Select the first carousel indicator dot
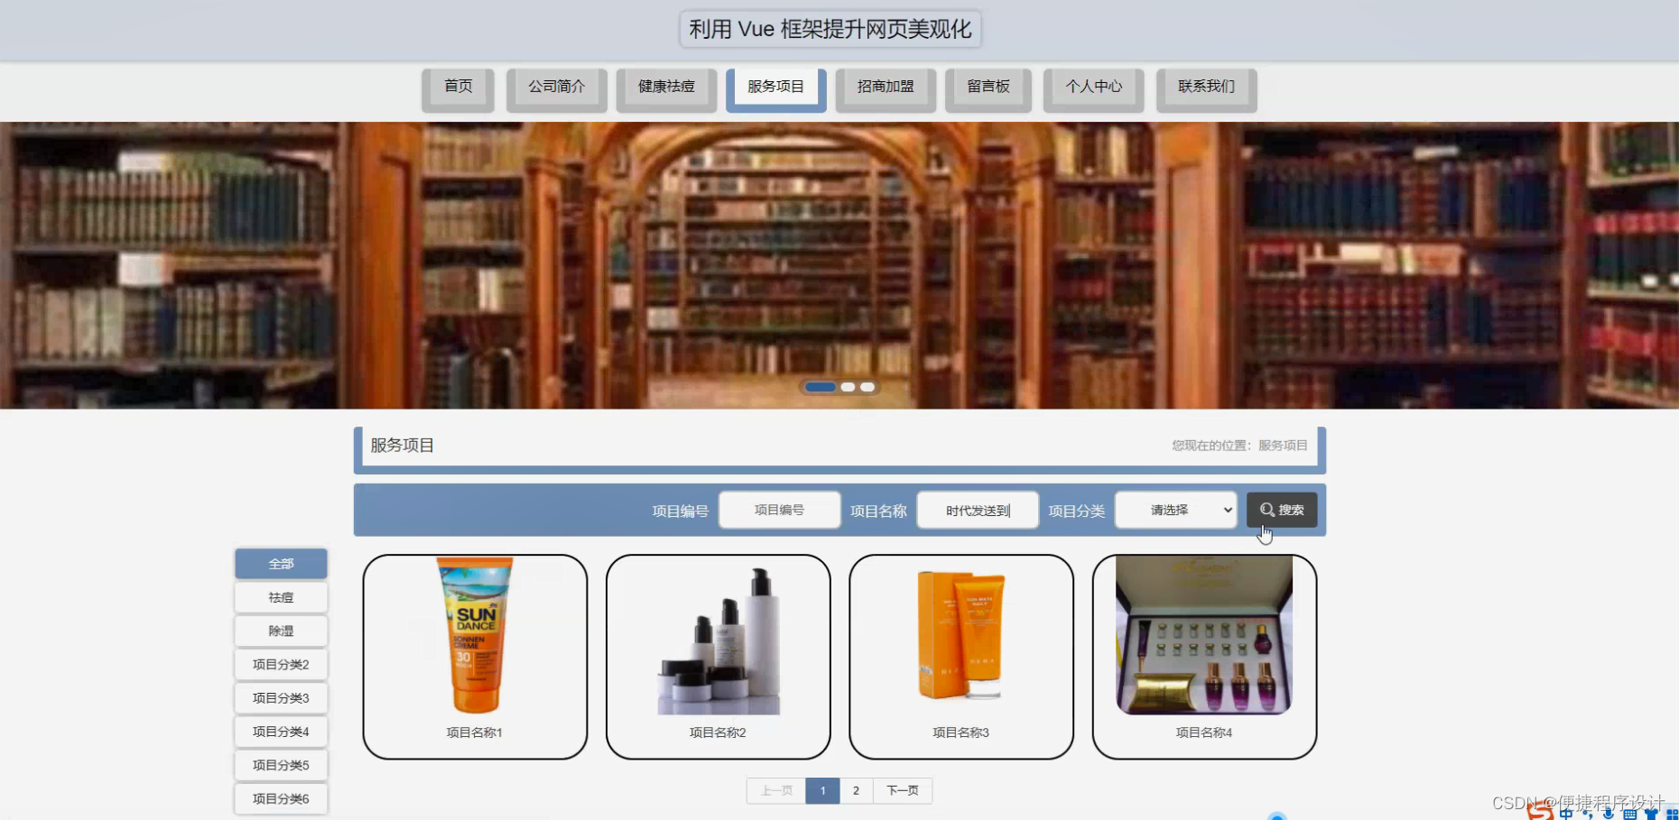 821,386
